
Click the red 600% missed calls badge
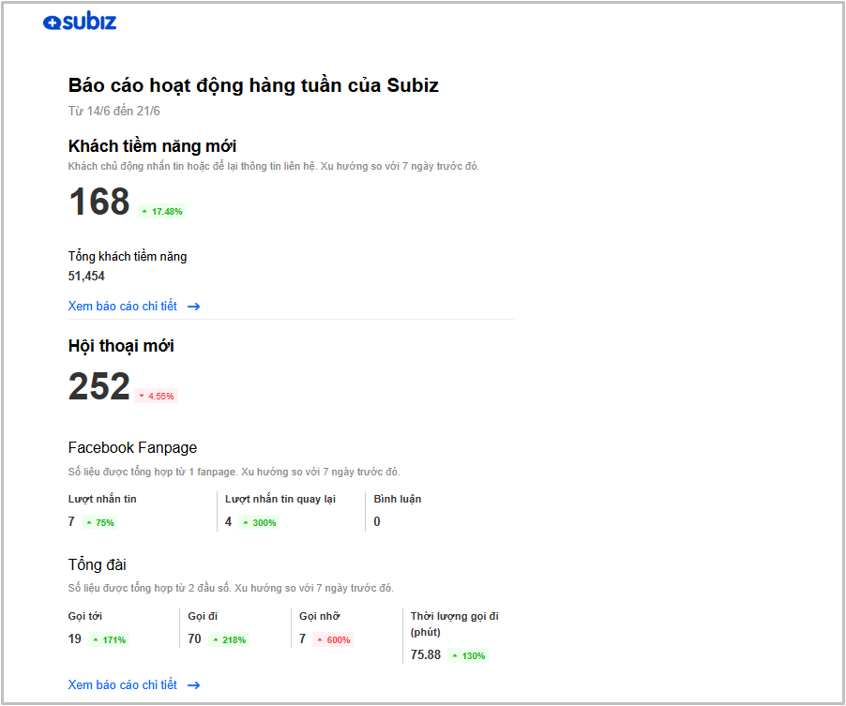click(333, 640)
